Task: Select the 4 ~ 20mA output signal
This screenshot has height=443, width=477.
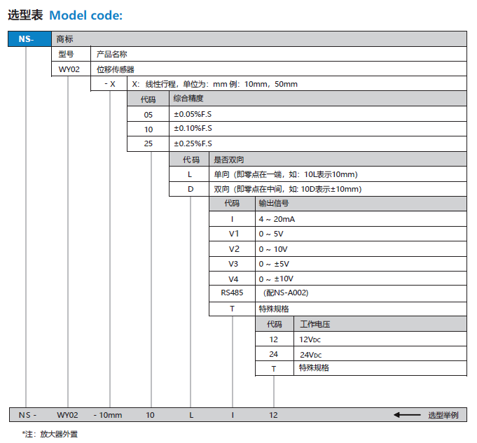Action: tap(277, 219)
